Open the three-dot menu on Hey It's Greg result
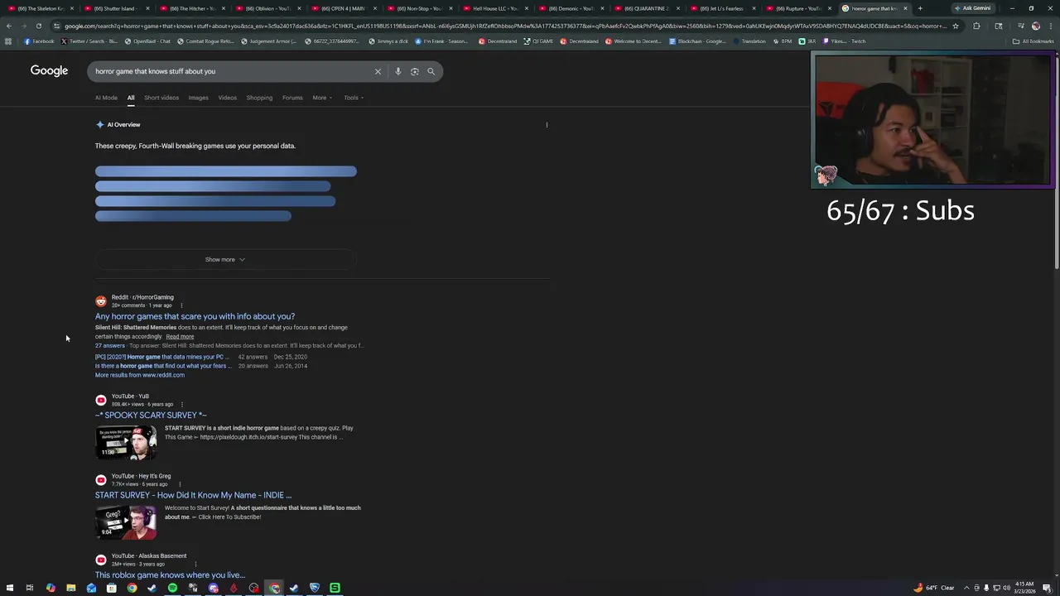This screenshot has height=596, width=1060. pyautogui.click(x=180, y=484)
